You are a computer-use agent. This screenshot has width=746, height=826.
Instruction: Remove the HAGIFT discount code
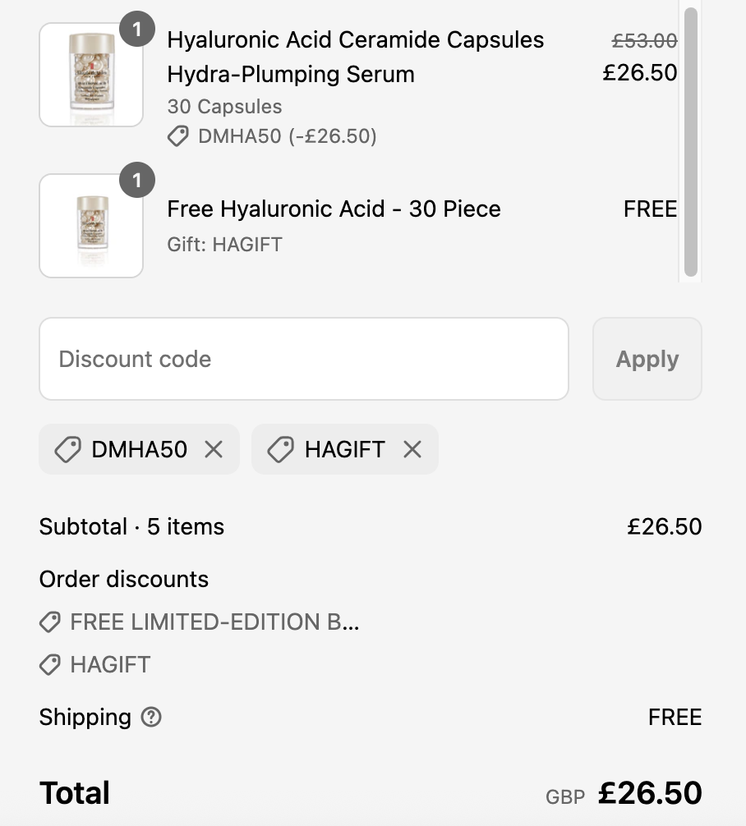point(412,449)
